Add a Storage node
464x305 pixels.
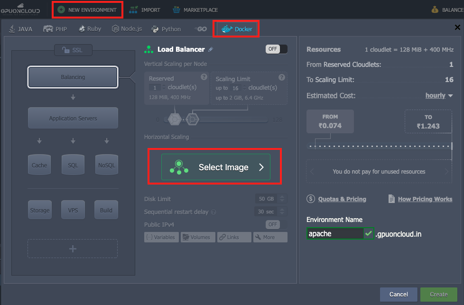pos(39,210)
